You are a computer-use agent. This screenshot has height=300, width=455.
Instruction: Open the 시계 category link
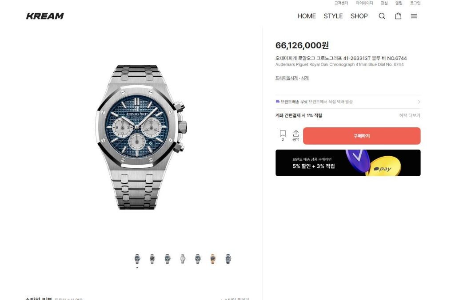pyautogui.click(x=305, y=78)
